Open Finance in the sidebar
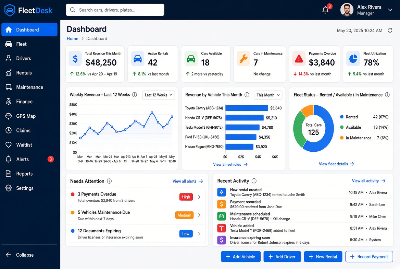The image size is (400, 269). click(29, 102)
